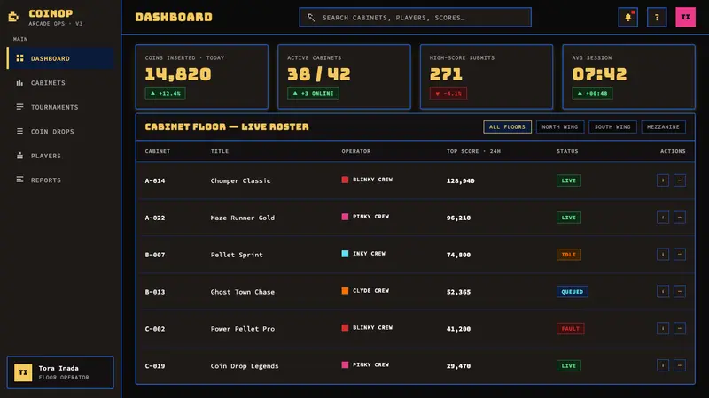Click the High-Score Submits card
The image size is (709, 398).
487,77
